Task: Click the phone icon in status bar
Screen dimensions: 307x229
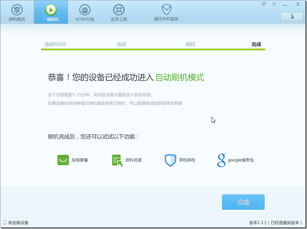Action: point(5,222)
